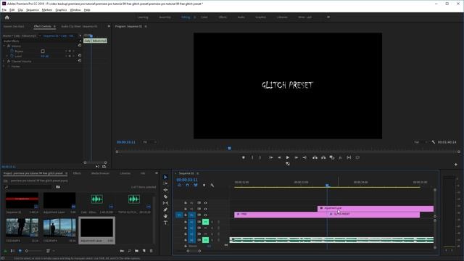The height and width of the screenshot is (261, 464).
Task: Click Go to Out point button
Action: pos(304,157)
